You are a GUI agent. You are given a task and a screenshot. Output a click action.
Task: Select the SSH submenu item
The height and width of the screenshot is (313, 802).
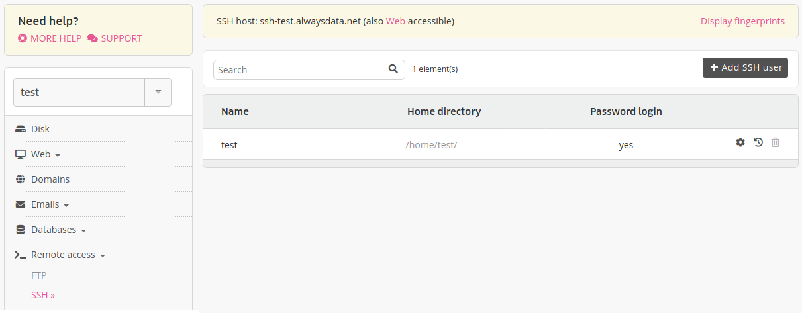pos(43,295)
